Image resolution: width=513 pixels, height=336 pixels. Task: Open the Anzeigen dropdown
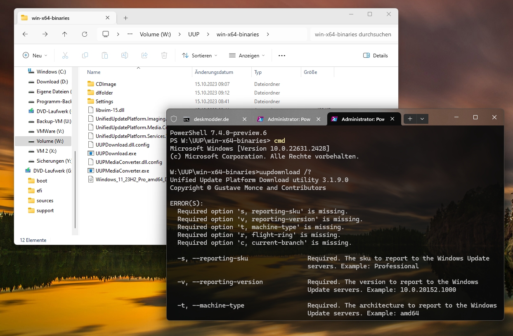click(x=247, y=55)
